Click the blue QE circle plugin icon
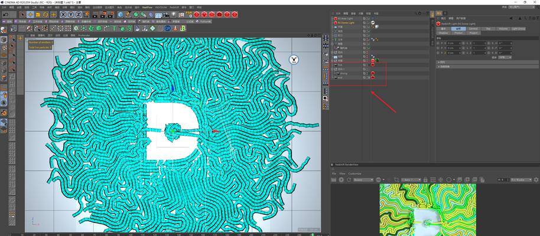This screenshot has height=236, width=540. [167, 28]
